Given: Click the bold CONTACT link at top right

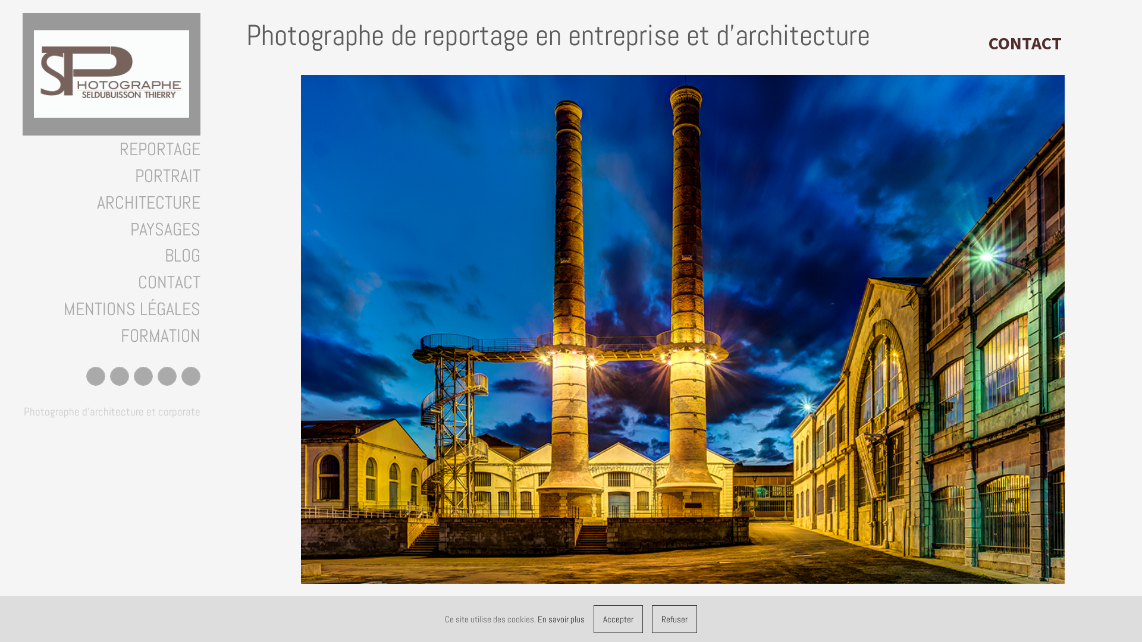Looking at the screenshot, I should click(x=1024, y=44).
